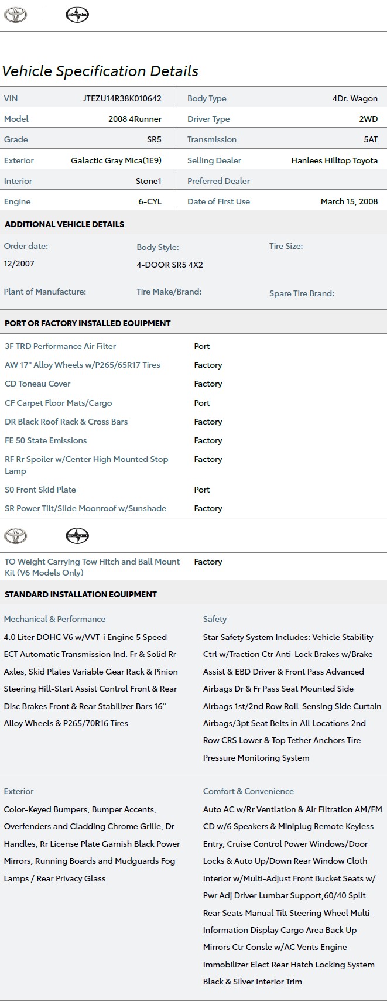
Task: Click the Toyota logo in the top header
Action: [15, 15]
